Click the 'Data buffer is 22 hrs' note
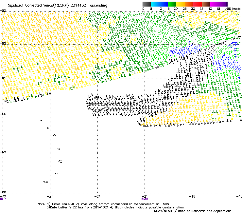This screenshot has height=213, width=242. (x=115, y=207)
